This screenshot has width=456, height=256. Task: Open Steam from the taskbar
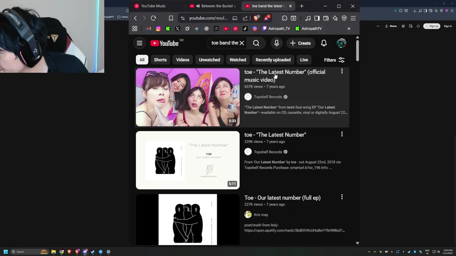point(93,252)
